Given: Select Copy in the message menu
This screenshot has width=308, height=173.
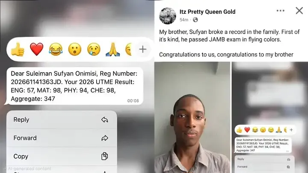Looking at the screenshot, I should point(62,156).
